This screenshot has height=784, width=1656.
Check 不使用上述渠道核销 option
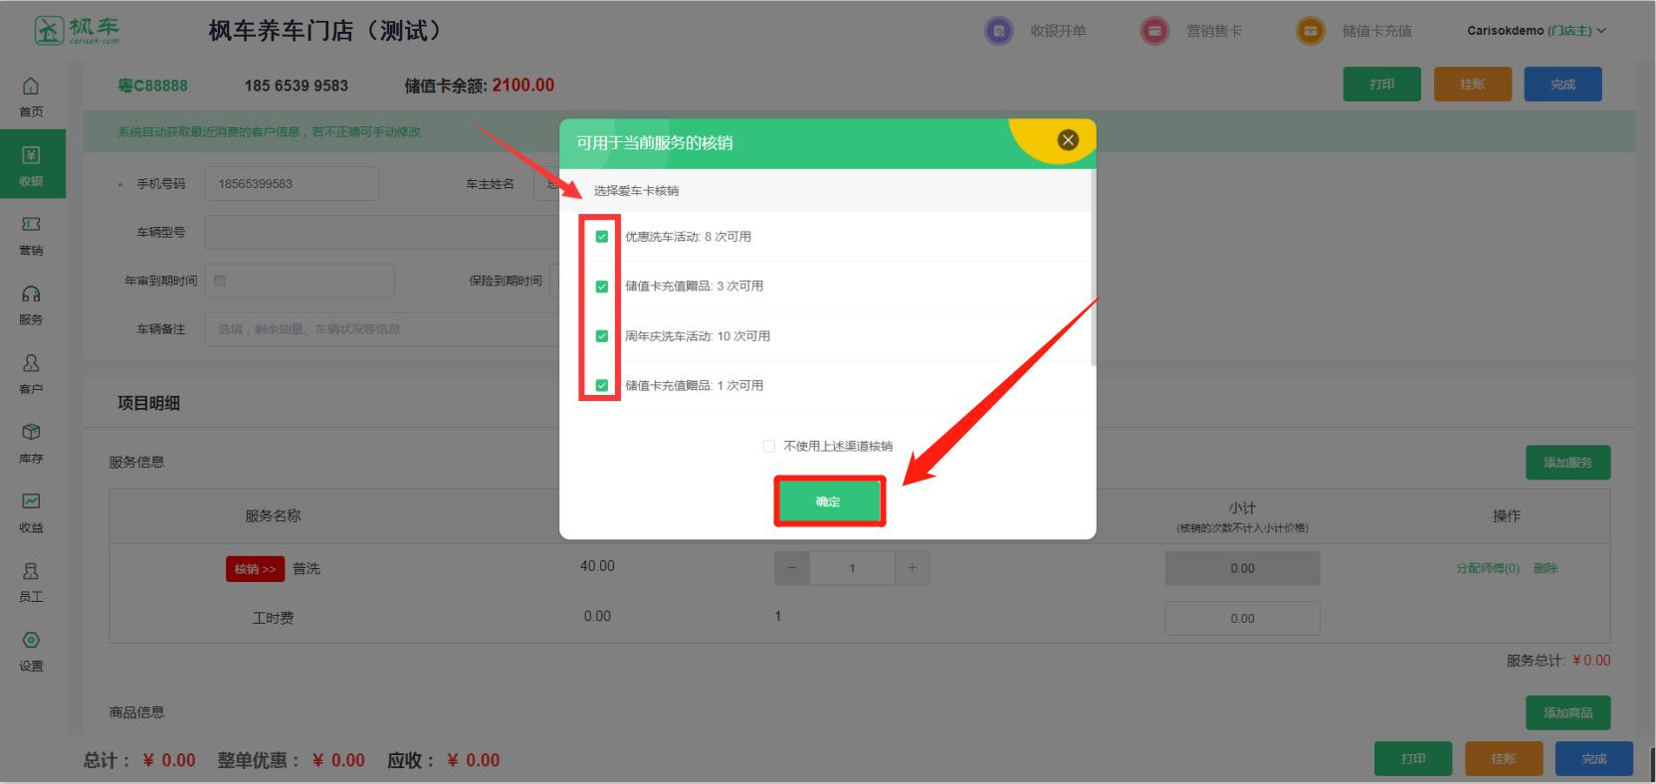coord(769,446)
